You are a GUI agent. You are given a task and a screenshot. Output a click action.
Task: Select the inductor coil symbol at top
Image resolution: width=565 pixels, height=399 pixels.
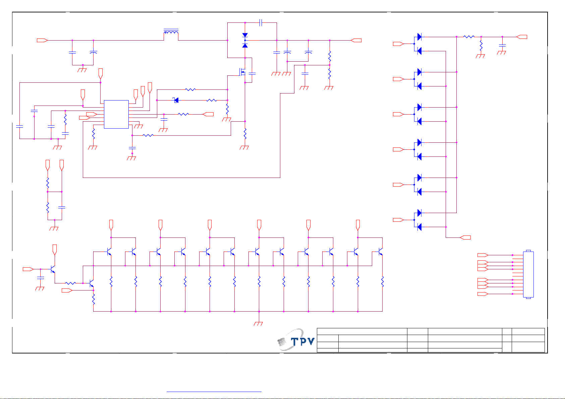171,31
